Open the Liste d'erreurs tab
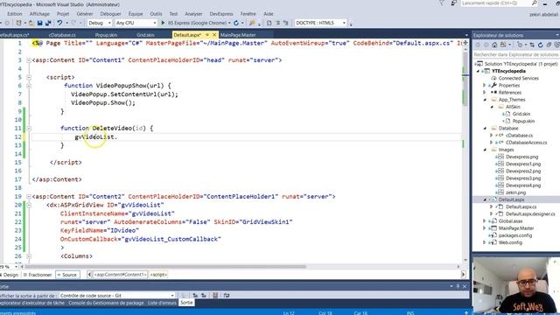 click(162, 303)
